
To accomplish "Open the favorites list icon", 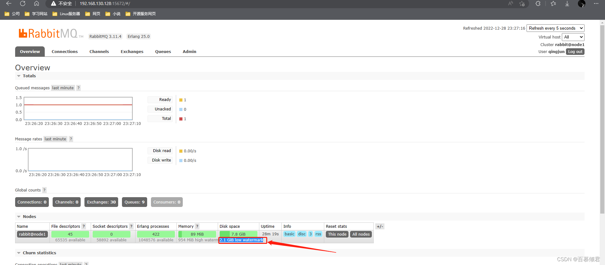I will pos(553,3).
